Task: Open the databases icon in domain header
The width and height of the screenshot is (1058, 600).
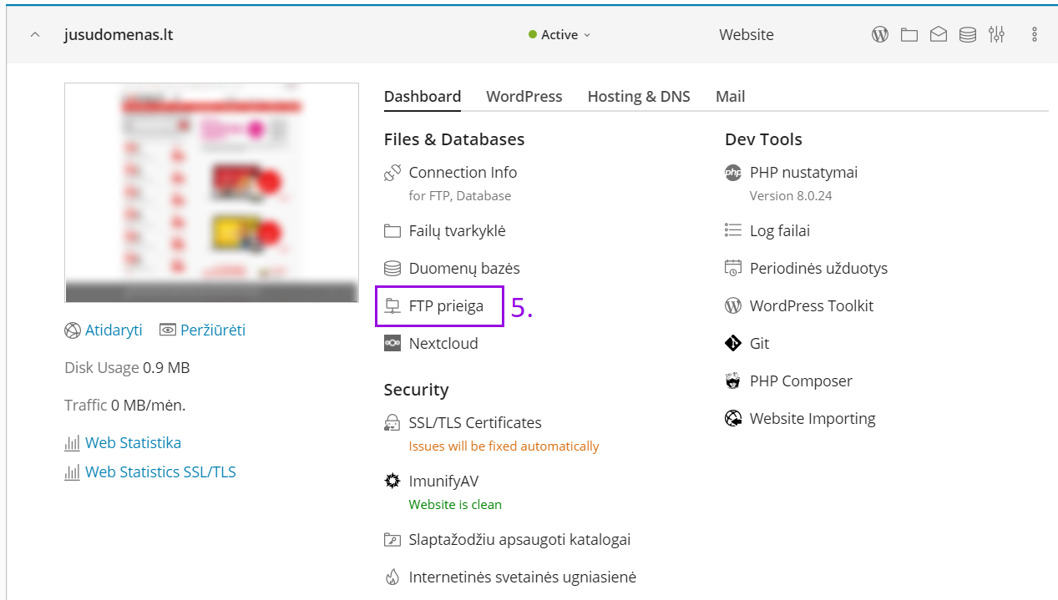Action: click(968, 35)
